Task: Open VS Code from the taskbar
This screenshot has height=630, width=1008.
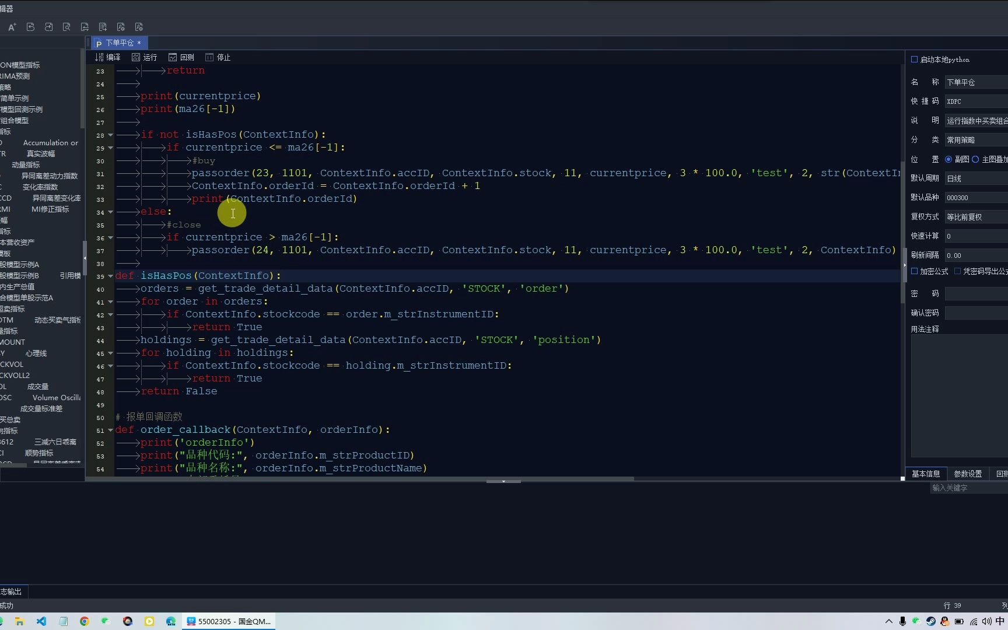Action: click(41, 621)
